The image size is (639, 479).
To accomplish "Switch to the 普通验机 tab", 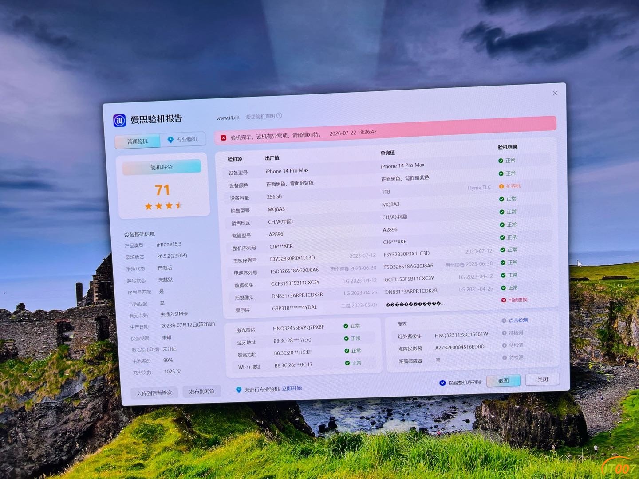I will (138, 141).
